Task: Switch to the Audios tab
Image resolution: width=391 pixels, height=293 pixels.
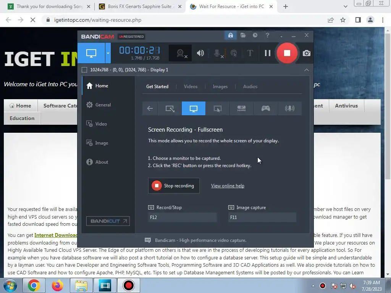Action: pos(250,87)
